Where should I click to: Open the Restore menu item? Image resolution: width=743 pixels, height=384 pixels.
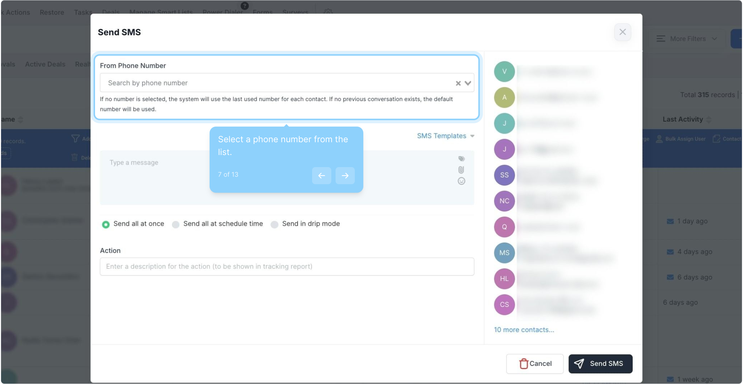[52, 12]
